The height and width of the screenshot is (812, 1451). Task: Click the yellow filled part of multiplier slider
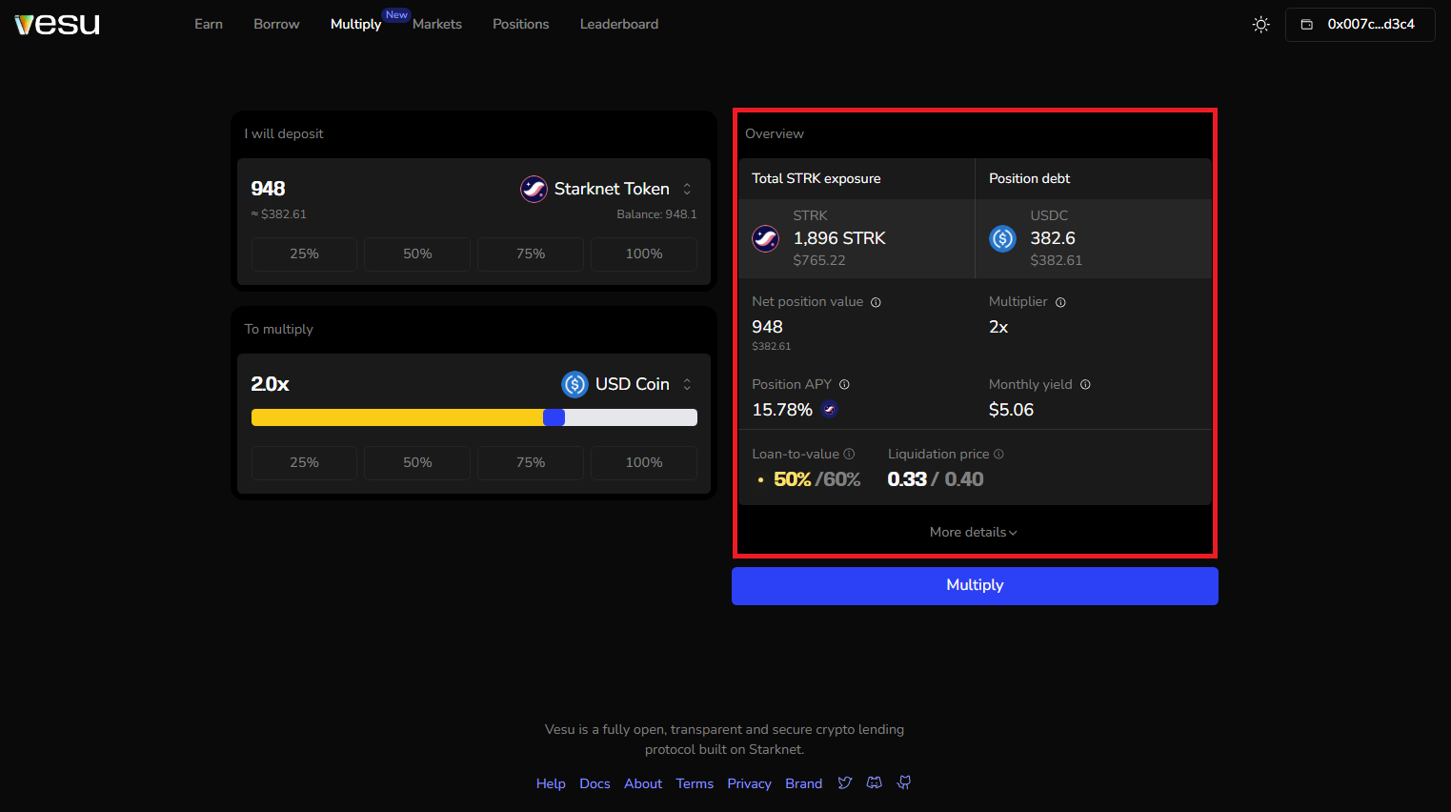(x=397, y=417)
